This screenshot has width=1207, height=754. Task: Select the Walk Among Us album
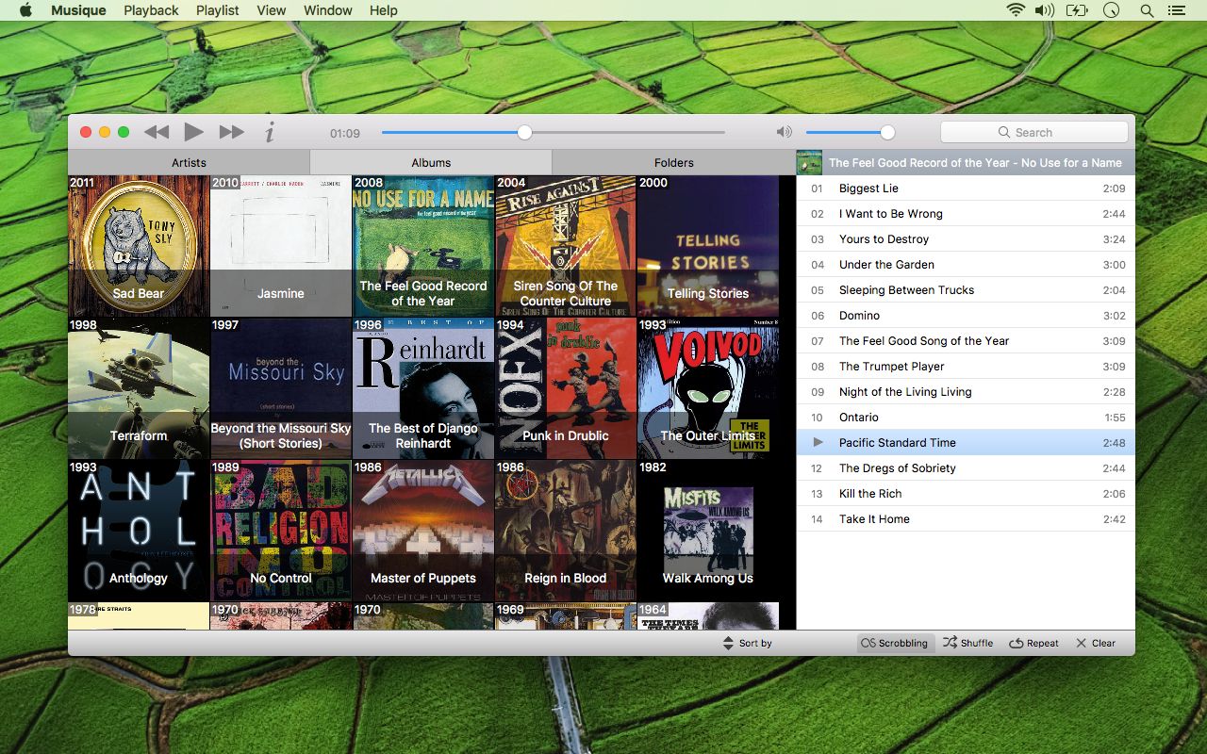708,531
